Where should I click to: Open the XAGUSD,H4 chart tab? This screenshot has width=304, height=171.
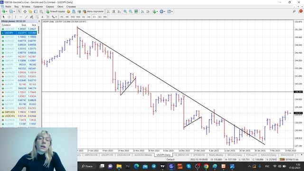(x=287, y=155)
